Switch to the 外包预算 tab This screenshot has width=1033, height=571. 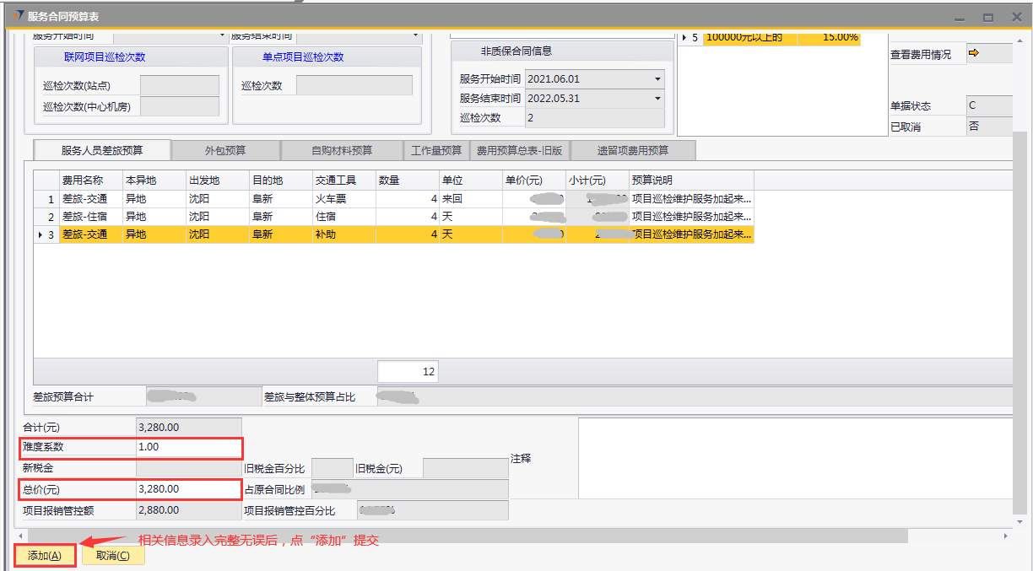point(225,151)
